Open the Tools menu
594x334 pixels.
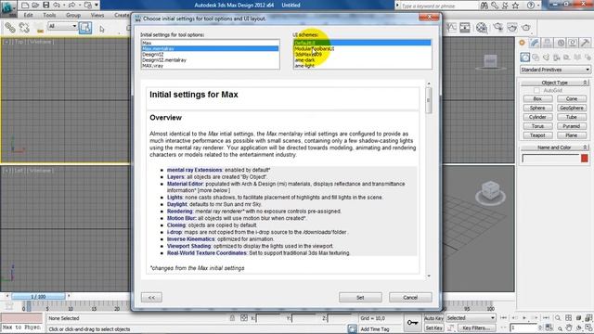click(x=49, y=15)
